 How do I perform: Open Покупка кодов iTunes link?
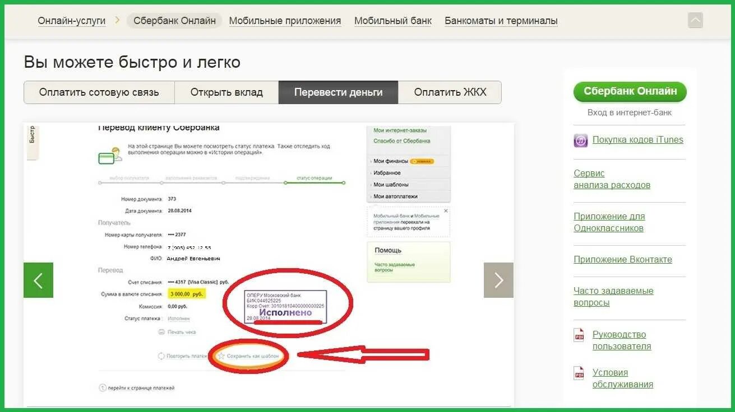[x=638, y=140]
